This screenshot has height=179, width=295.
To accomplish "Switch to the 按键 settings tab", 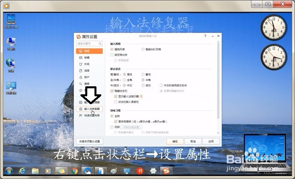I will tap(89, 58).
